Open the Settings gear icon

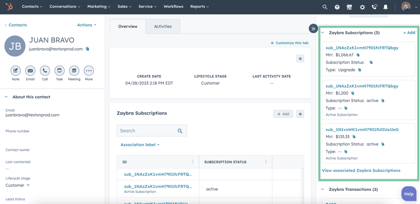click(362, 7)
